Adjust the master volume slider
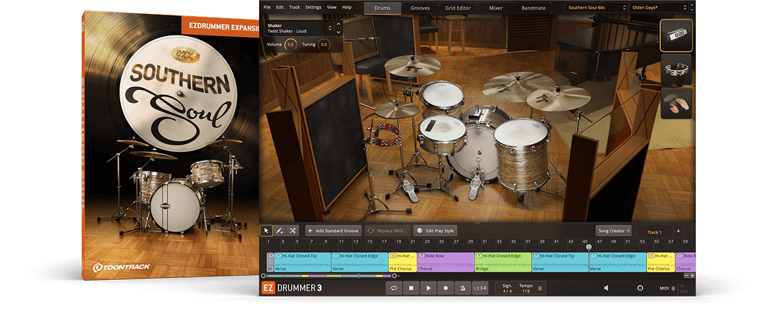The width and height of the screenshot is (779, 317). (640, 288)
